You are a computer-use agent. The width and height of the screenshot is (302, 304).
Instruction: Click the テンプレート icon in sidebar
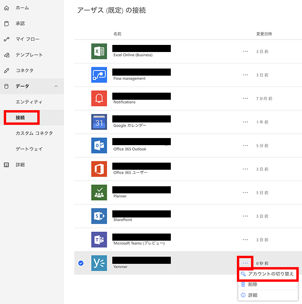tap(7, 55)
